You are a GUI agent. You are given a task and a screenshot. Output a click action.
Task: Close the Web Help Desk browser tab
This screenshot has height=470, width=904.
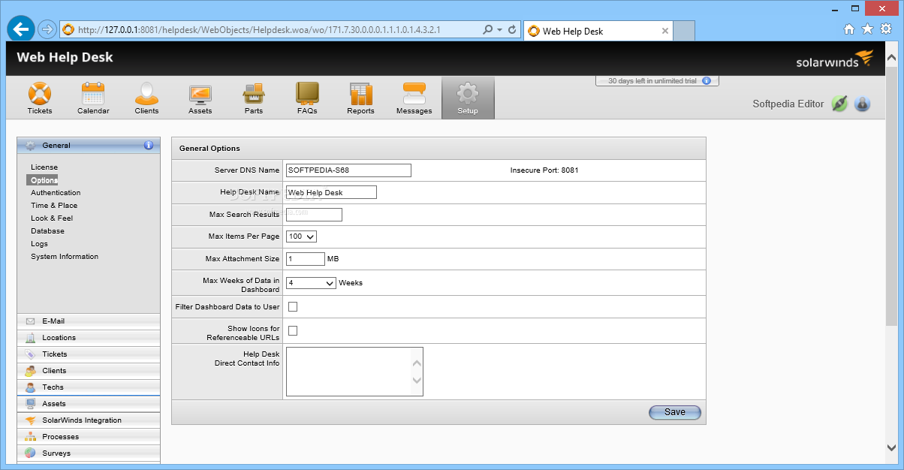point(665,31)
